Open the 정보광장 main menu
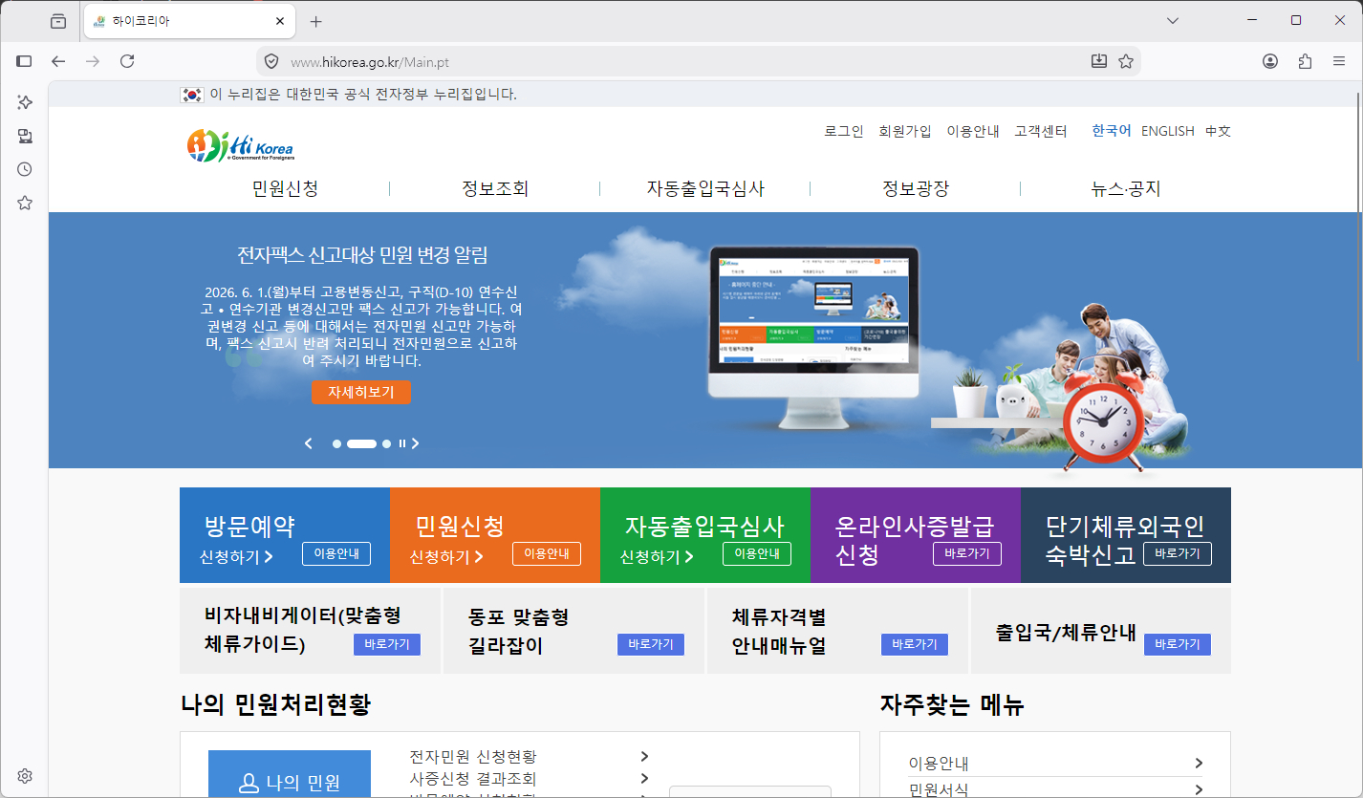The image size is (1363, 798). [x=916, y=188]
